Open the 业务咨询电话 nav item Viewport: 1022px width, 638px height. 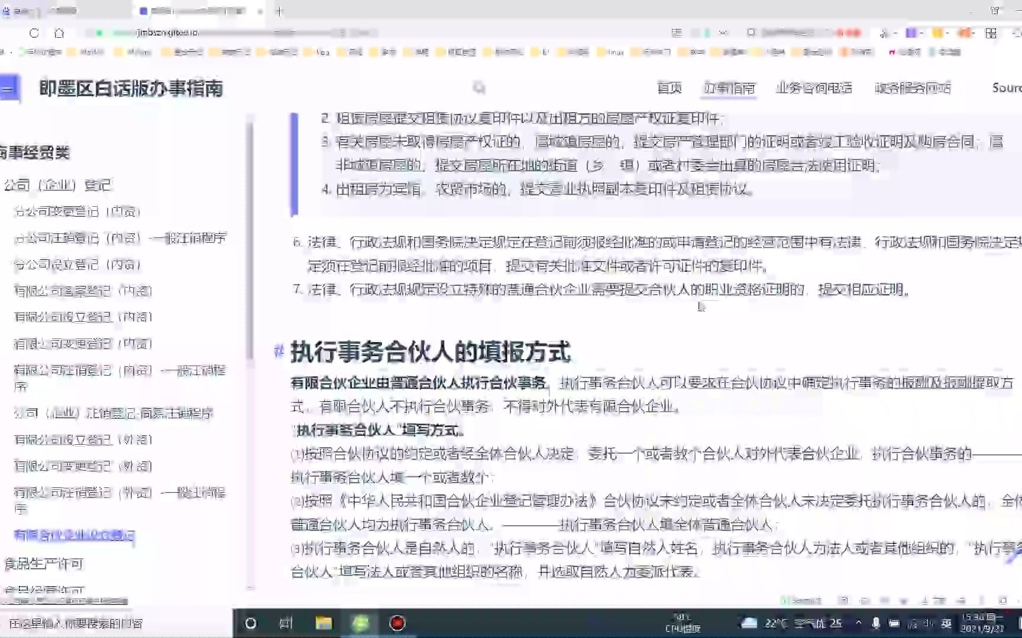(x=814, y=88)
